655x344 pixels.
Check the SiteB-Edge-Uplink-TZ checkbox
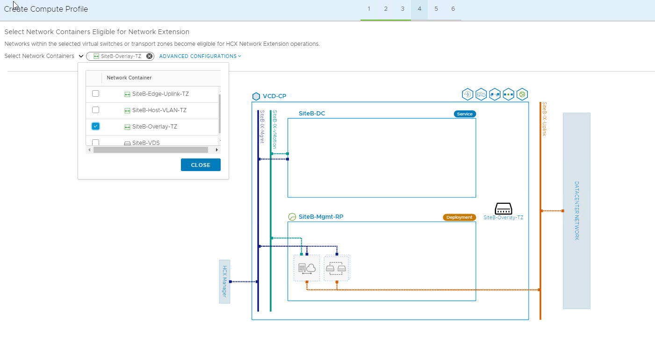(x=95, y=93)
